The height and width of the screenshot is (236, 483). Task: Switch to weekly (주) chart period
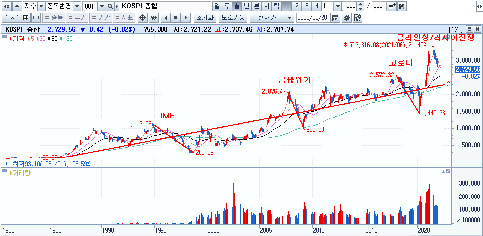(x=227, y=6)
